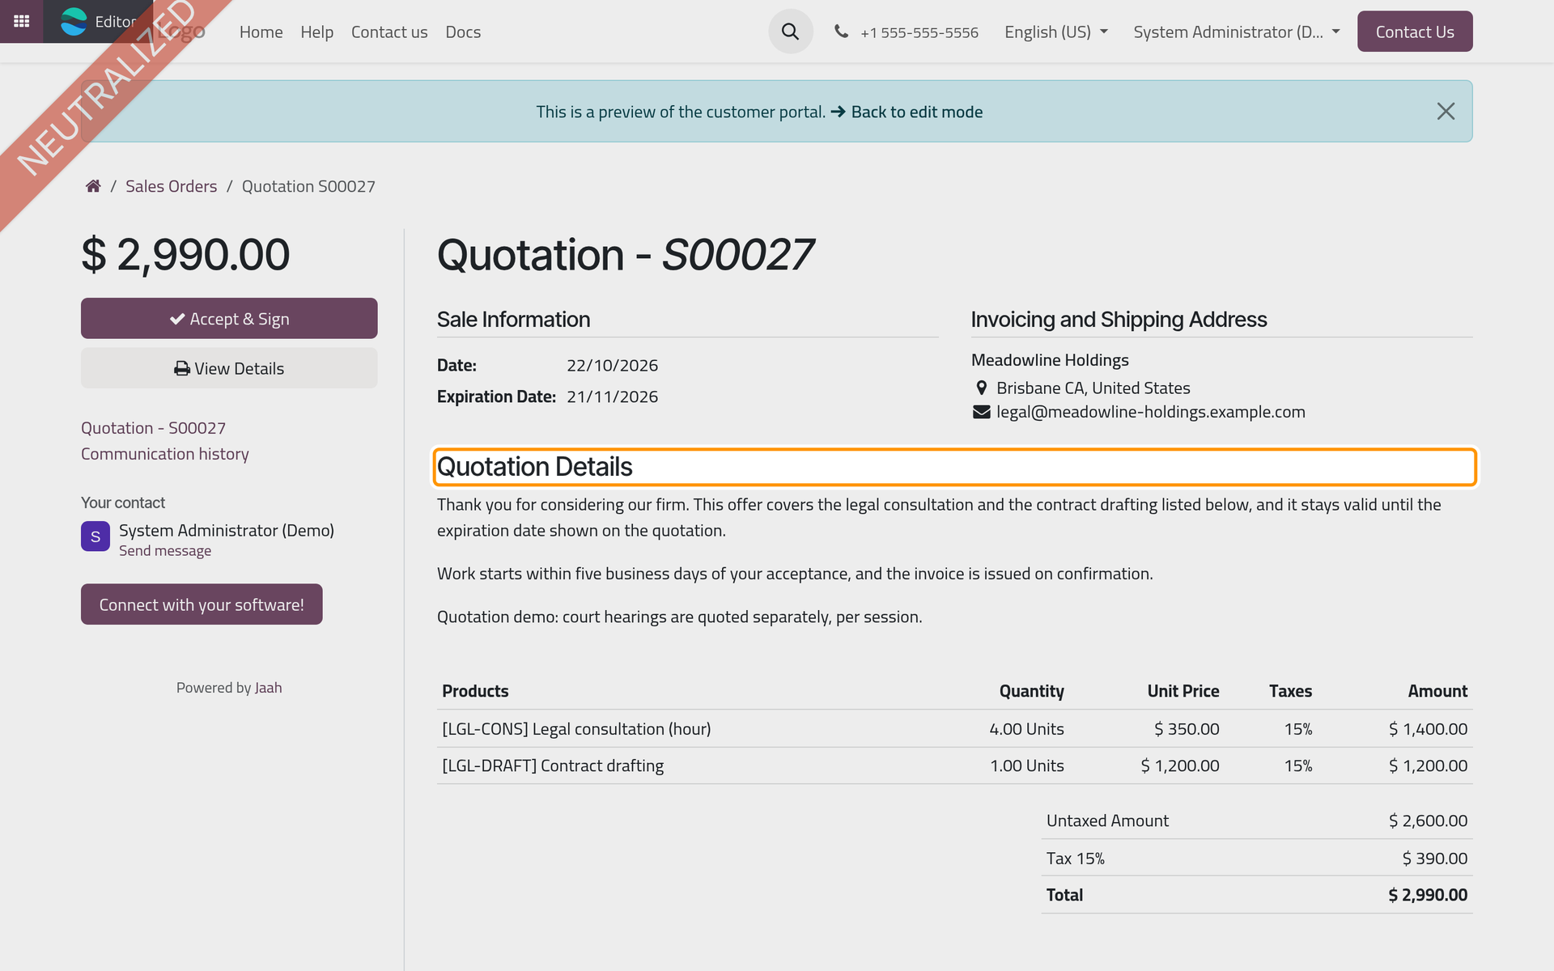Click the phone handset icon
Image resolution: width=1554 pixels, height=971 pixels.
[x=842, y=32]
